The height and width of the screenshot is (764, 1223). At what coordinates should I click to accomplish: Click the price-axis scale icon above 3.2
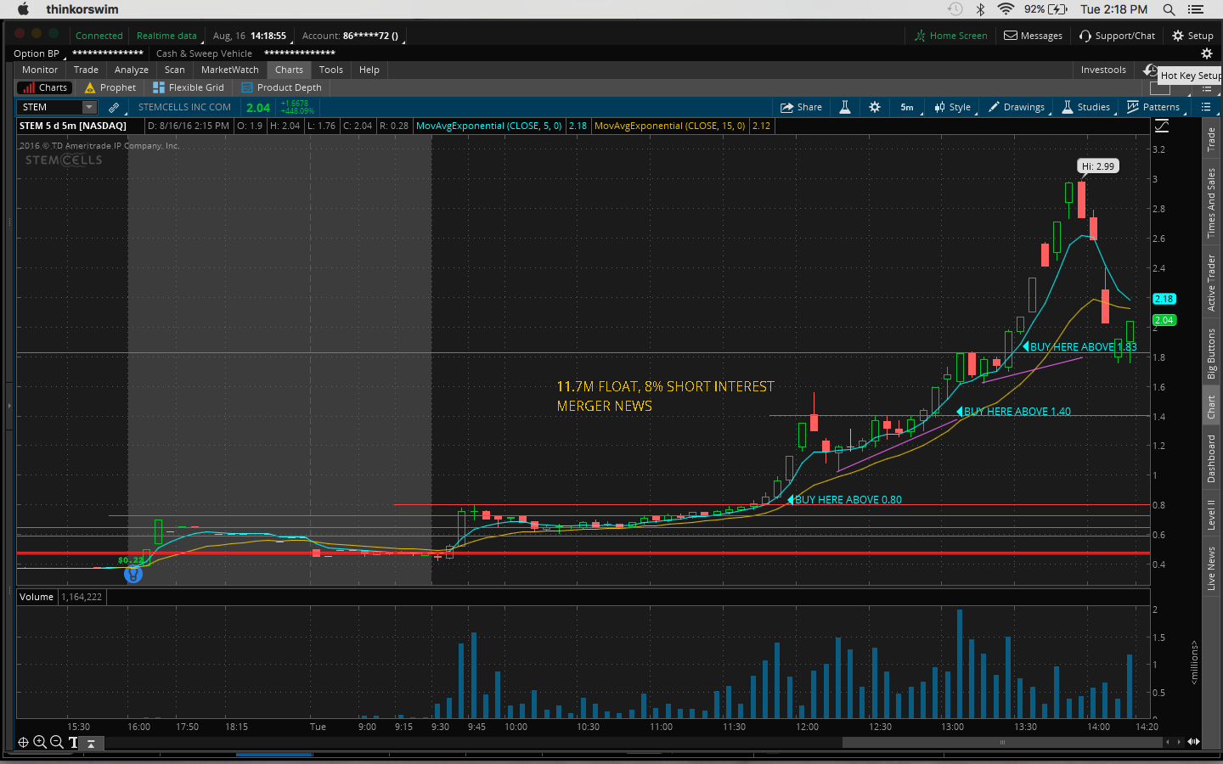(x=1162, y=126)
